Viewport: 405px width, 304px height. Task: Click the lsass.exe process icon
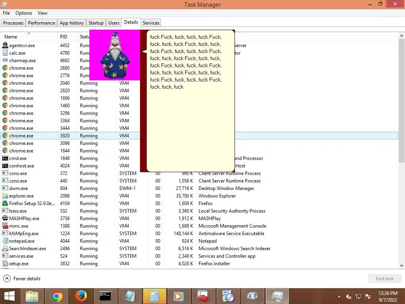(x=5, y=211)
